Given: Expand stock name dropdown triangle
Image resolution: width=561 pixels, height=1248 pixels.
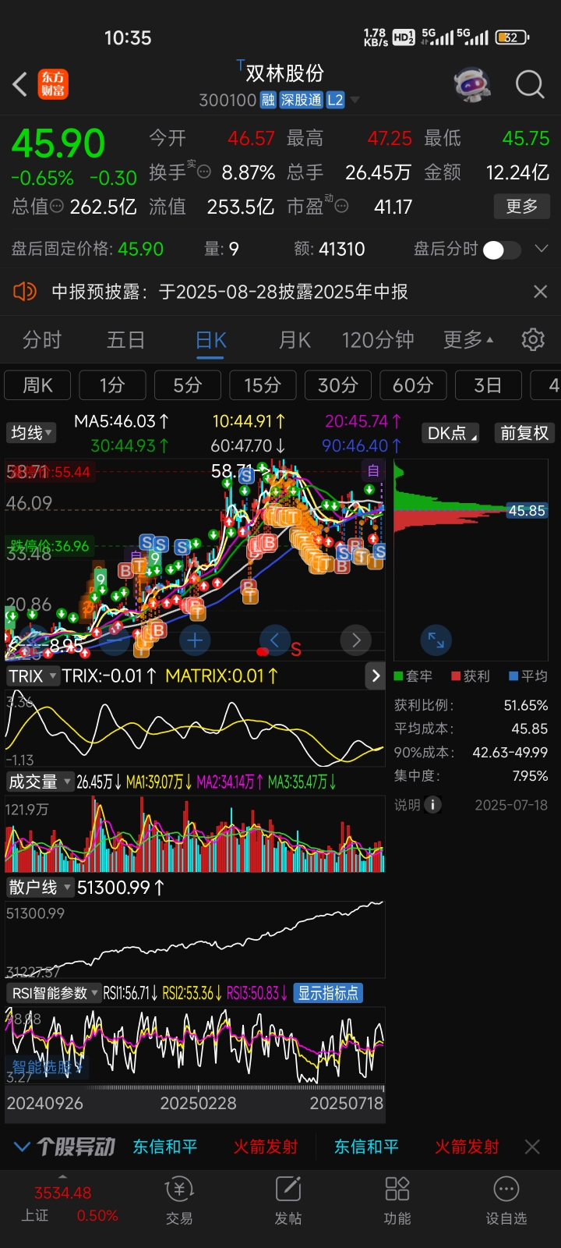Looking at the screenshot, I should click(355, 100).
